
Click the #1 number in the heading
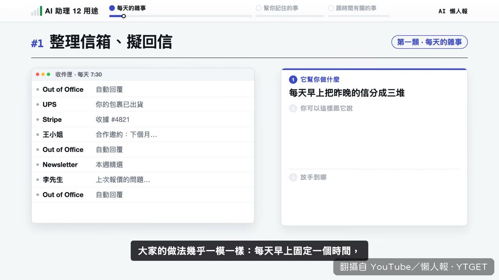[37, 44]
